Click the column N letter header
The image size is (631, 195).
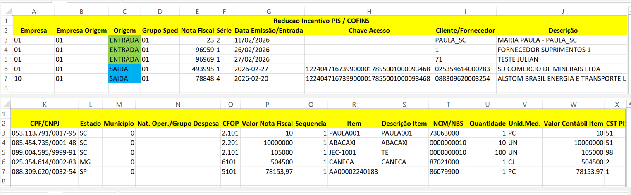point(178,105)
